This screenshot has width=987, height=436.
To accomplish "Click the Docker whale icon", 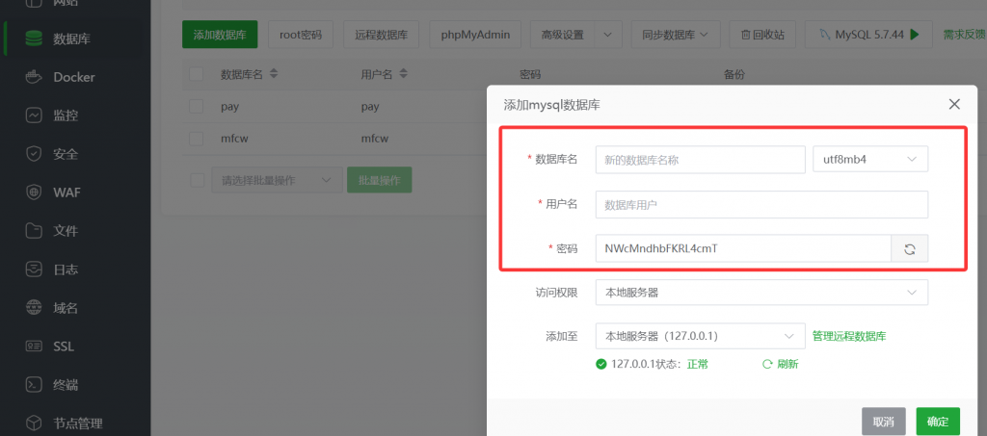I will click(x=35, y=77).
